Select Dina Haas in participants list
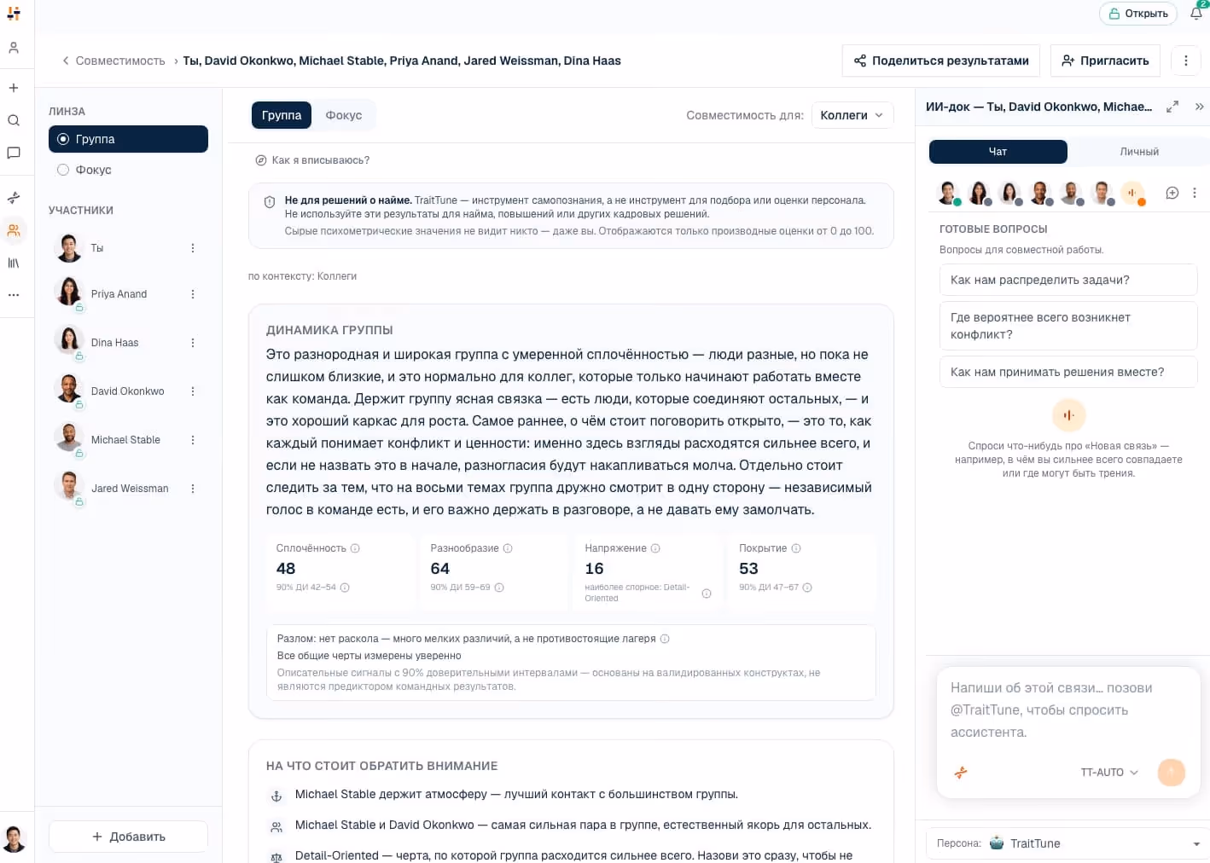Screen dimensions: 1210x863 pos(114,343)
